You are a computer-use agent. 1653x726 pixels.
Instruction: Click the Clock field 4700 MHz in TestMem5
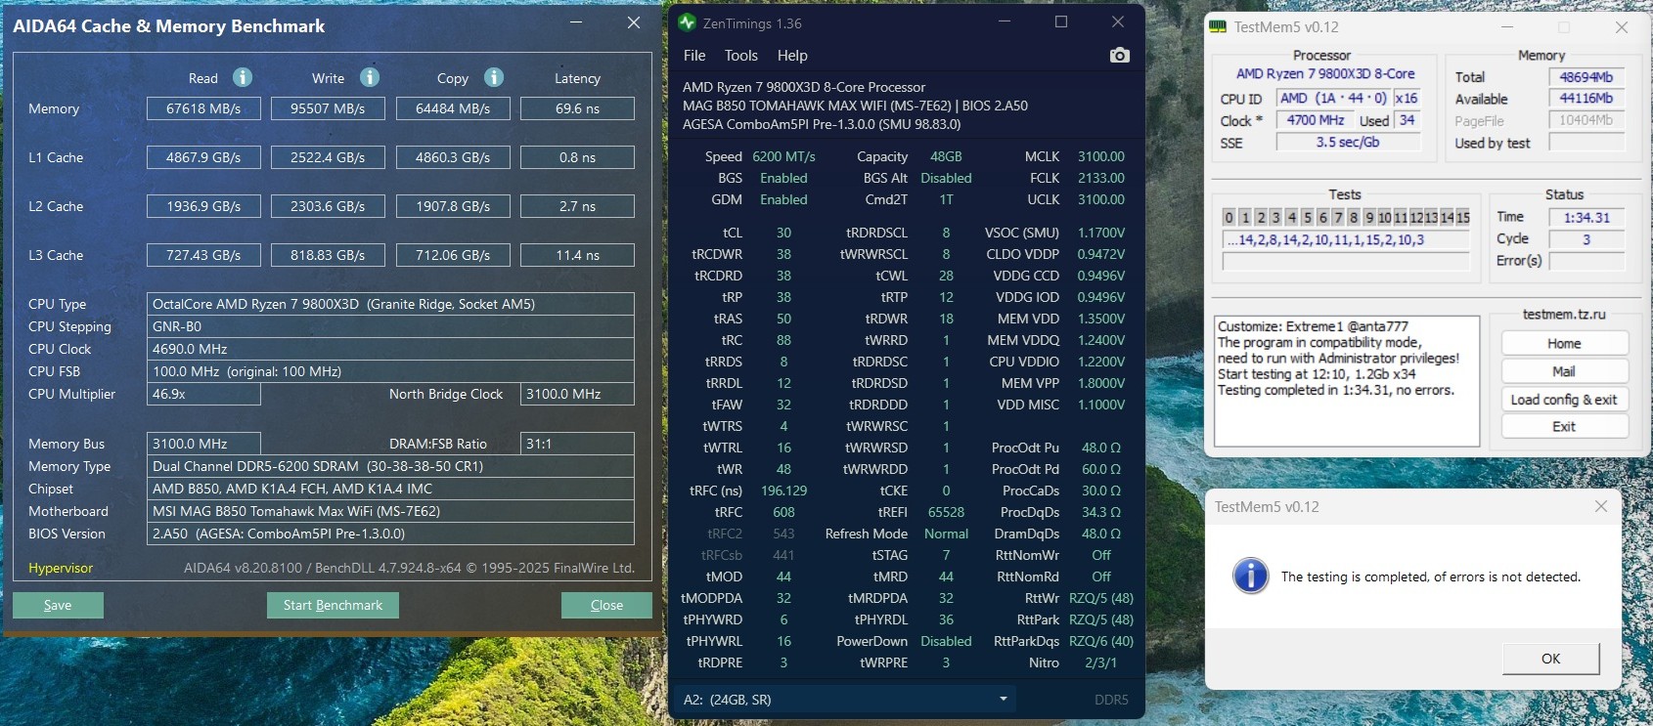coord(1316,120)
